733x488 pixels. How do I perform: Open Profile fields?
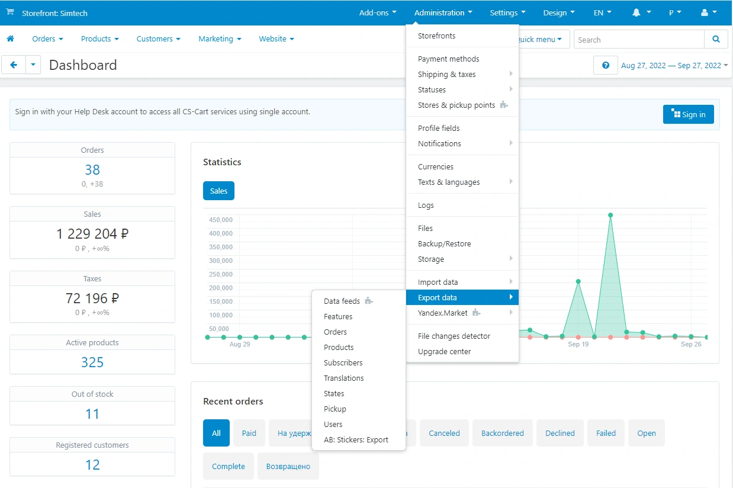tap(462, 128)
